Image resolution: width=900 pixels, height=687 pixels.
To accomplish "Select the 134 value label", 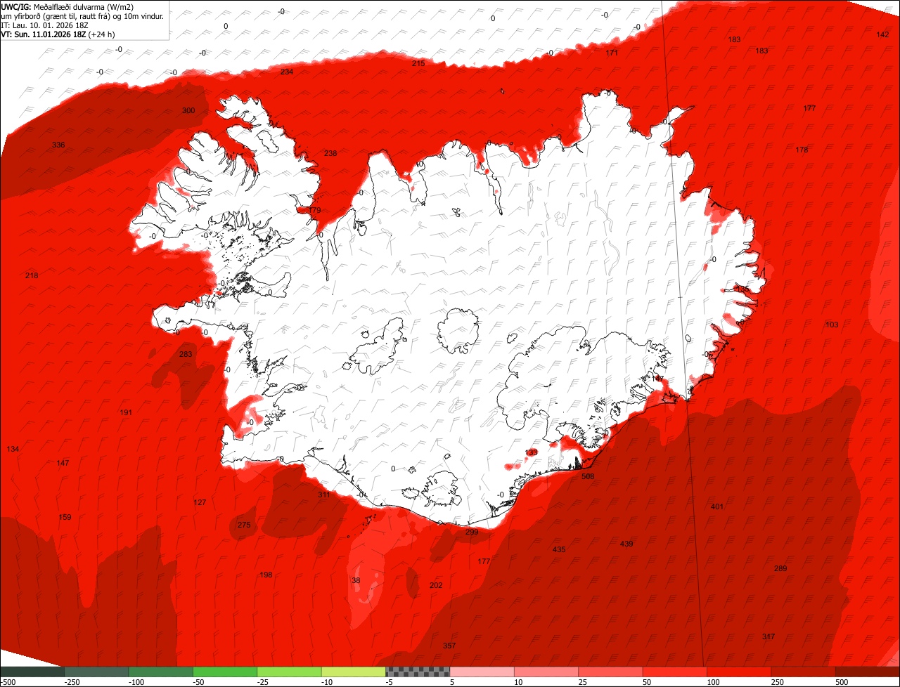I will pos(13,449).
